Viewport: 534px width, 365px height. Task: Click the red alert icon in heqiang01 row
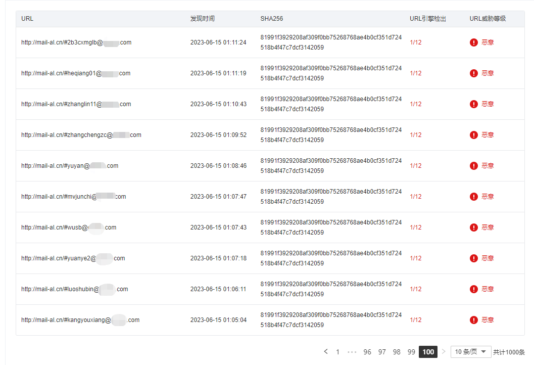tap(473, 73)
